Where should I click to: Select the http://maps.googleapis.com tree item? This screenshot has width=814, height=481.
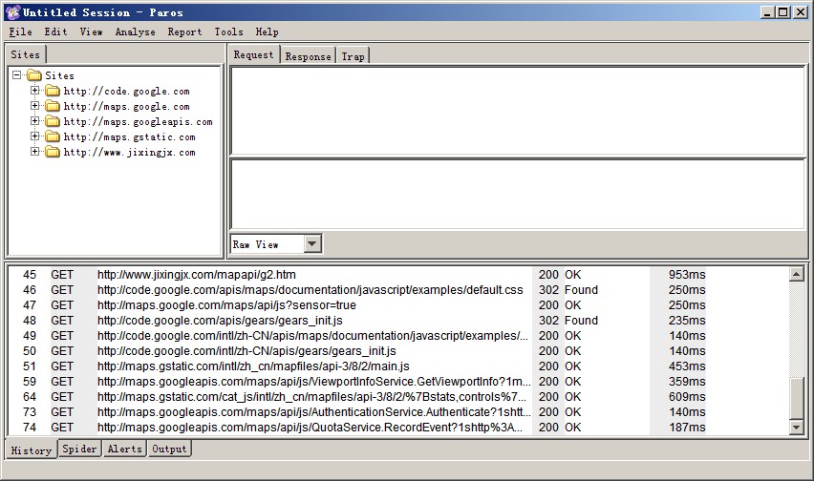[139, 122]
